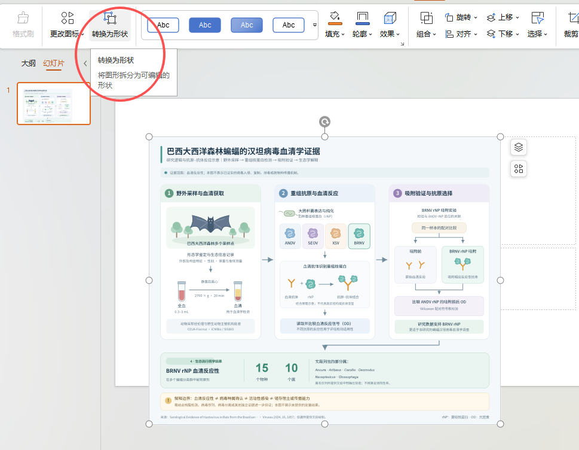Click the top-left resize handle of the graphic
This screenshot has width=579, height=450.
click(x=149, y=137)
